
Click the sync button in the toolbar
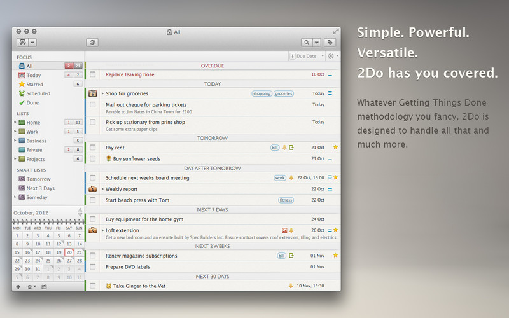click(x=93, y=43)
